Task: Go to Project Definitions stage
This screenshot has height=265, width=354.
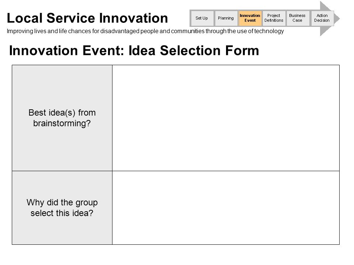Action: 274,18
